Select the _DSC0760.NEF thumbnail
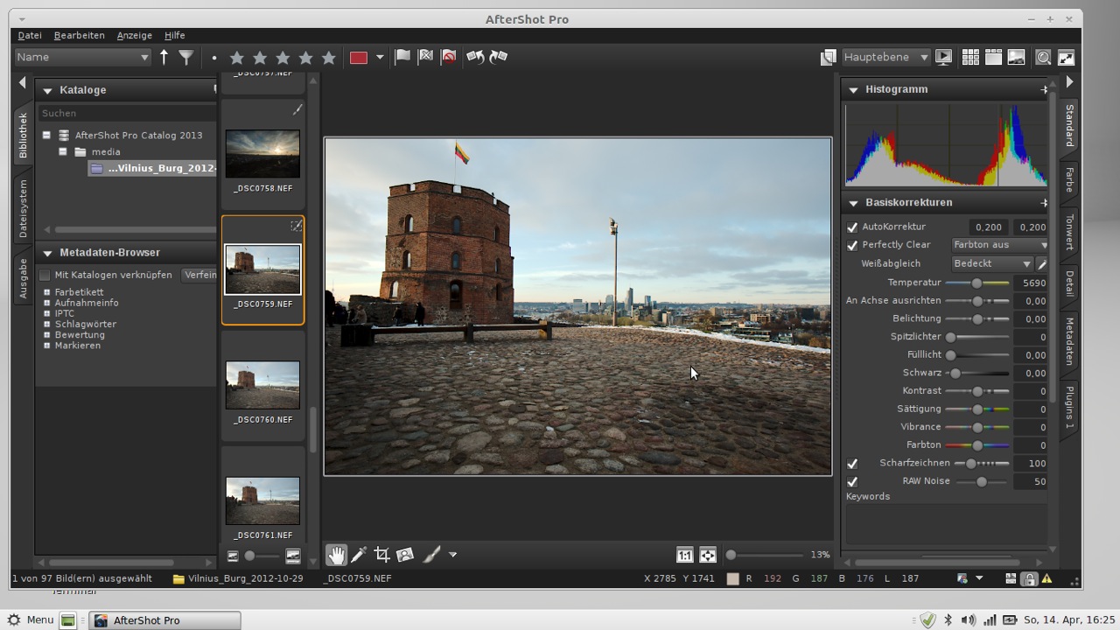 (262, 385)
